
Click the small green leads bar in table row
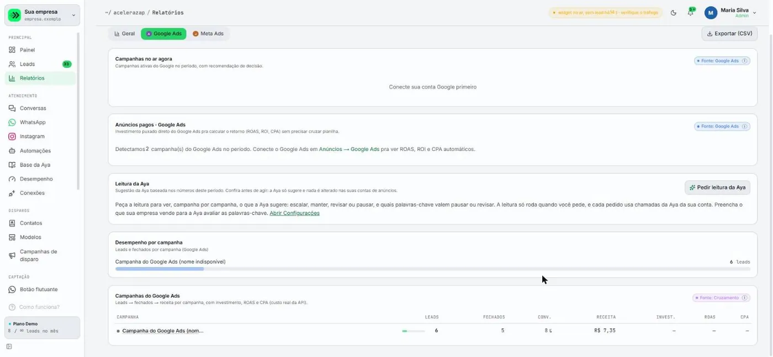click(x=405, y=331)
